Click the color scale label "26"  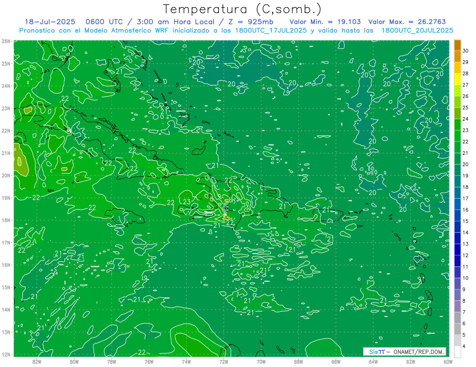click(x=466, y=96)
